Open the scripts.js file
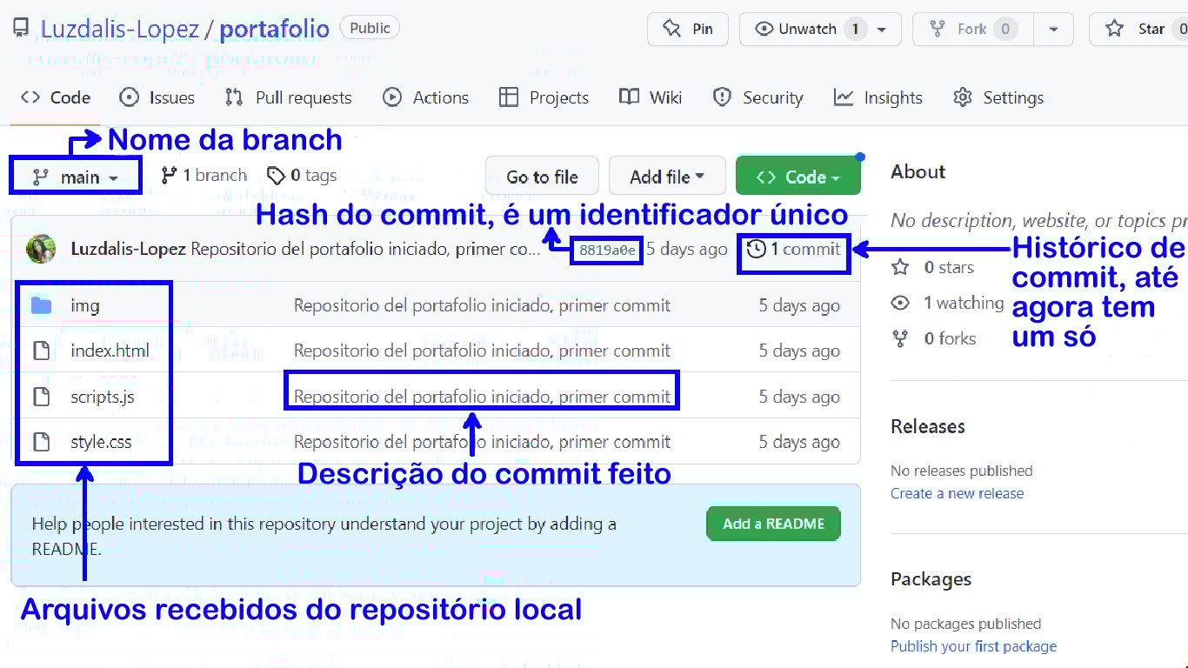 [x=103, y=397]
